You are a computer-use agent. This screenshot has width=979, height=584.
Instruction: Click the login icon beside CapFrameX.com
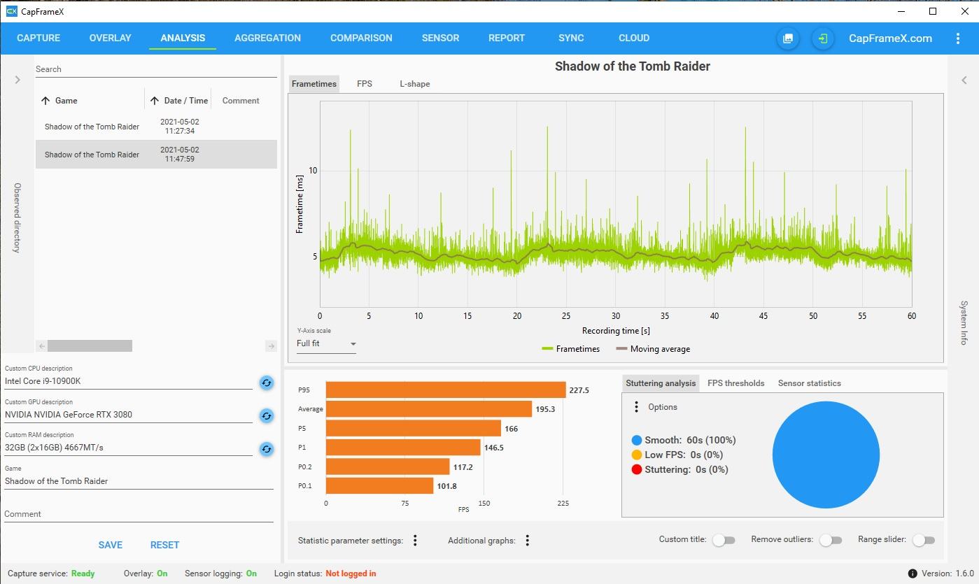click(823, 38)
